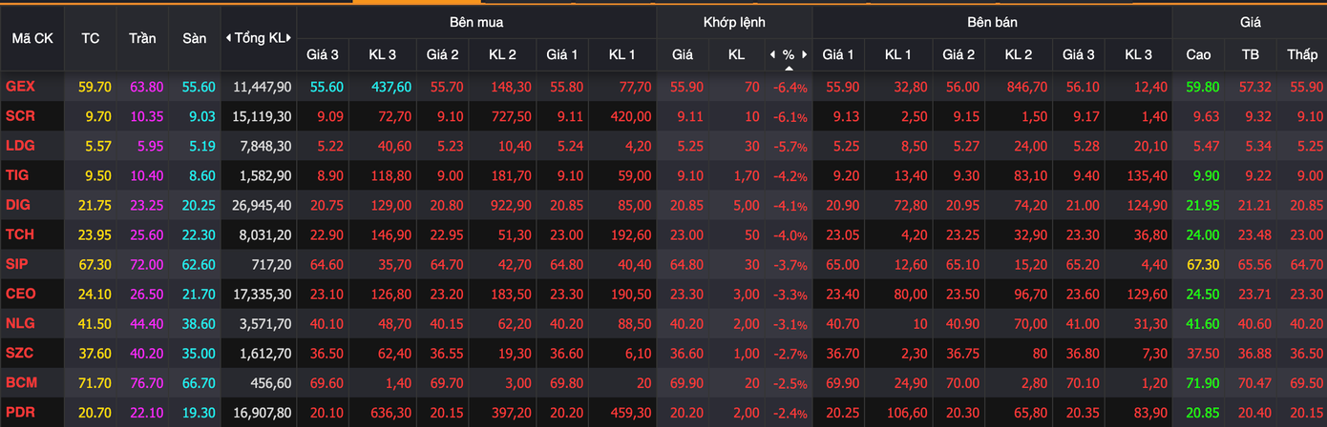This screenshot has height=427, width=1327.
Task: Click left arrow next to % column
Action: point(772,54)
